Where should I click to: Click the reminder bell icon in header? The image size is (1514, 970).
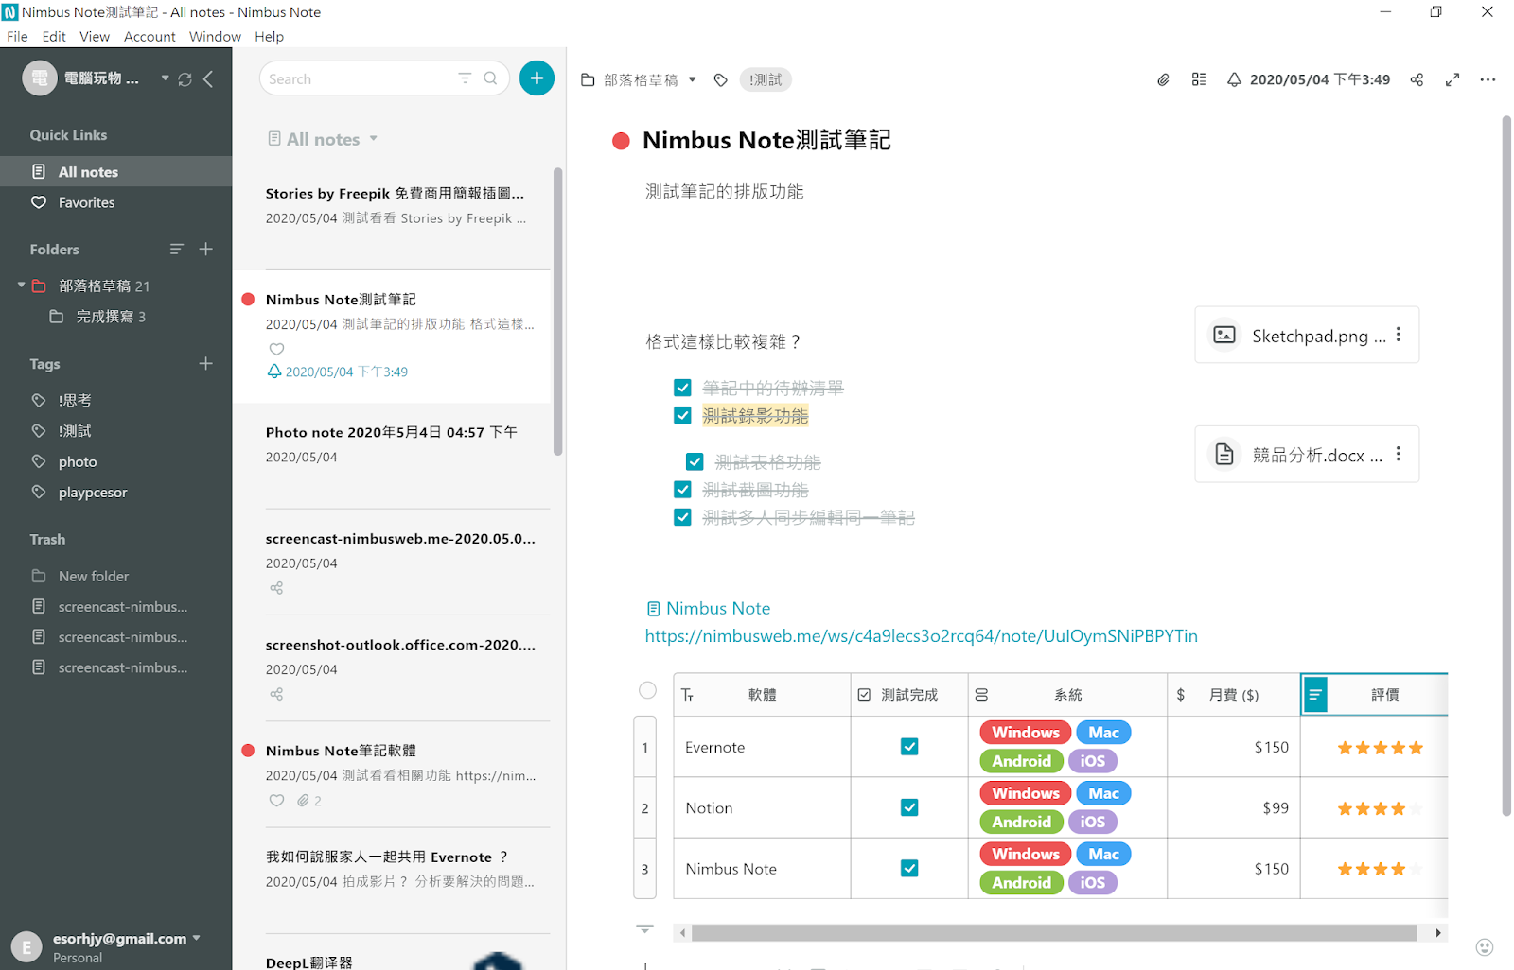(1234, 79)
